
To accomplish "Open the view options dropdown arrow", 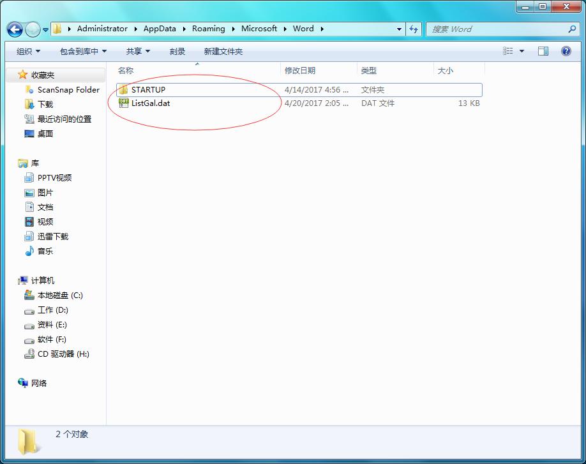I will pos(522,51).
